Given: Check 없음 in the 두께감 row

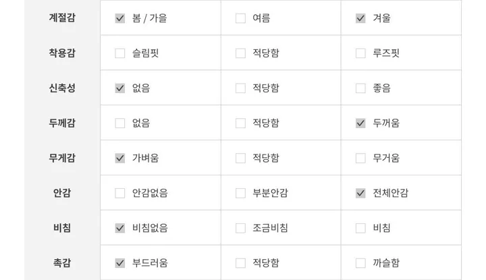Looking at the screenshot, I should 120,123.
